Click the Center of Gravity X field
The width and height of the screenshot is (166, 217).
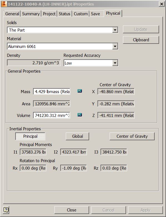116,91
